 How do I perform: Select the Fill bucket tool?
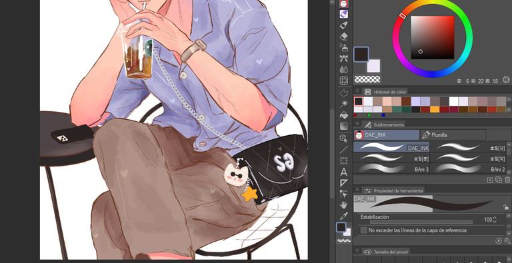pyautogui.click(x=343, y=115)
